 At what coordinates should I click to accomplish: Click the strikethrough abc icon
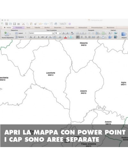(x=43, y=37)
